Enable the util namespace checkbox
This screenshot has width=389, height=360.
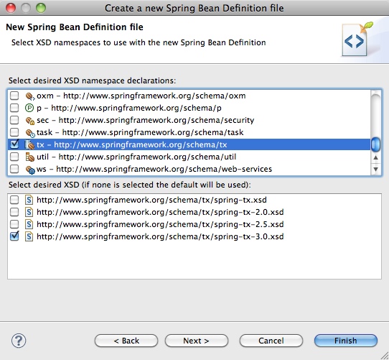(14, 157)
